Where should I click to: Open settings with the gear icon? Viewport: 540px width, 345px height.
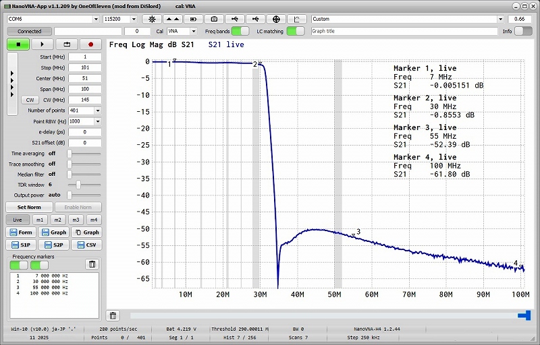[151, 20]
